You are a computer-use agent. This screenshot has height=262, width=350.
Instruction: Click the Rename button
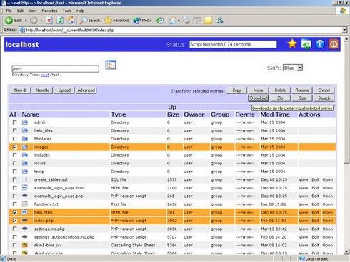pos(302,90)
